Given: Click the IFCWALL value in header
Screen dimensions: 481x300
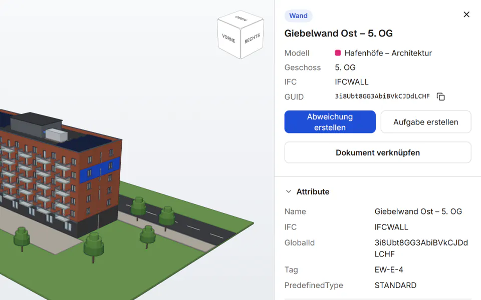Looking at the screenshot, I should [x=352, y=81].
